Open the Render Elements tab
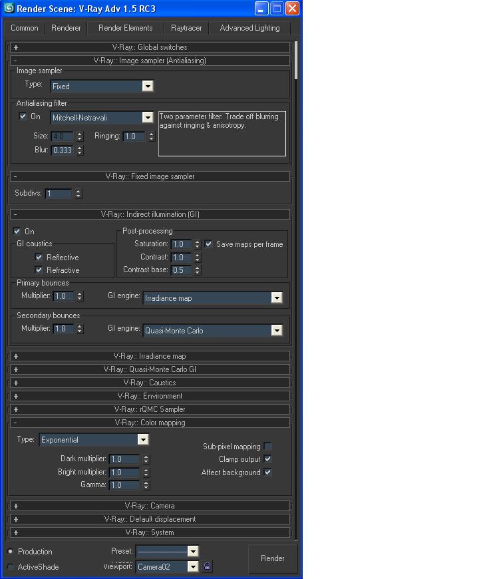 (126, 28)
